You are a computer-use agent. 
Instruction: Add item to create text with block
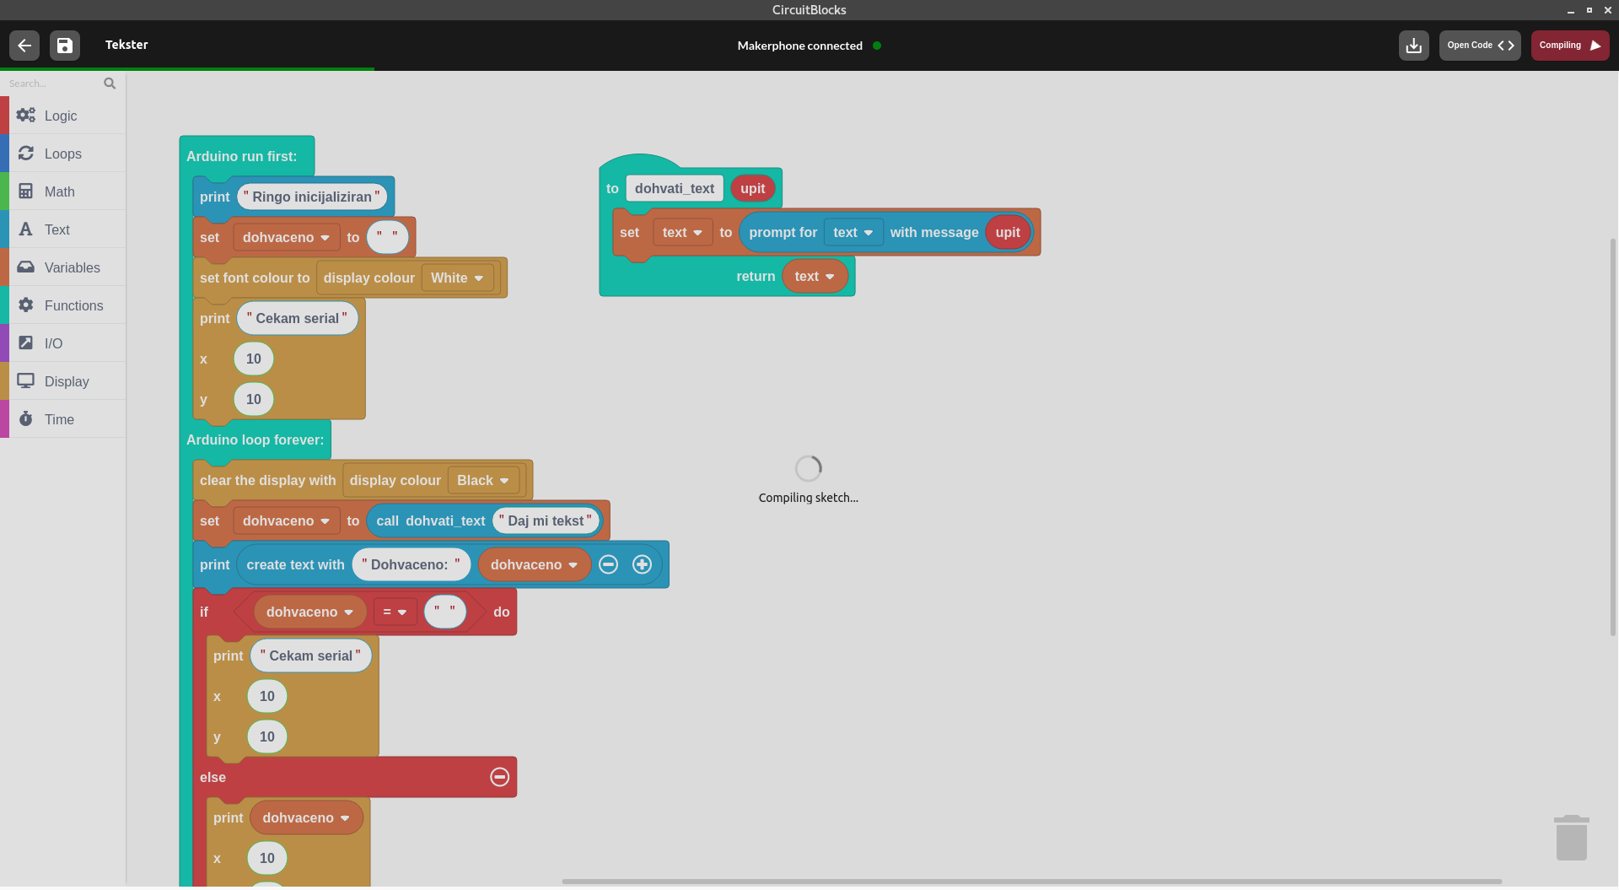pyautogui.click(x=642, y=565)
